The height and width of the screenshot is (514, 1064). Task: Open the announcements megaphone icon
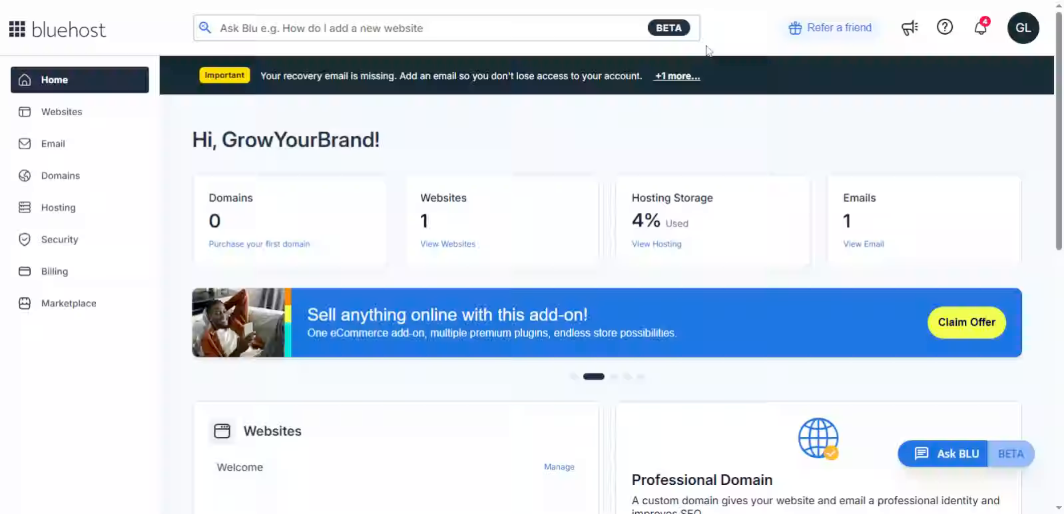click(910, 27)
